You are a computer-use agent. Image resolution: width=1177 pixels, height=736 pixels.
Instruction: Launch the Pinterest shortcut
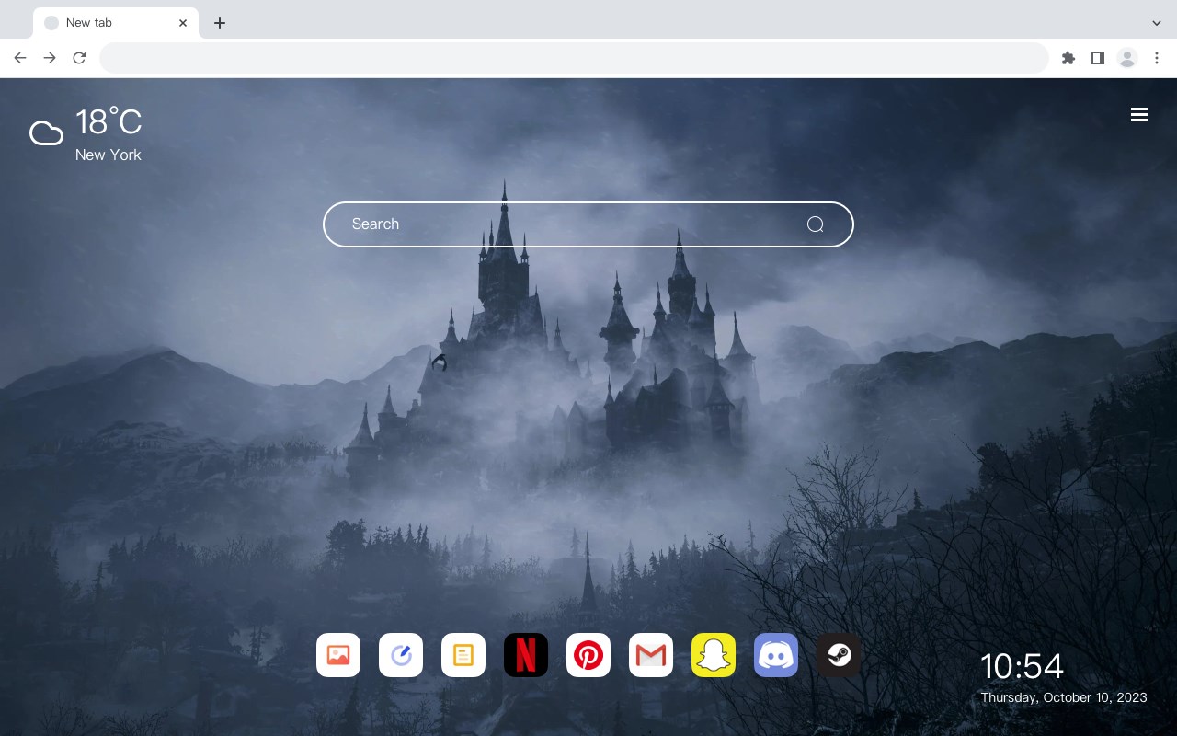pos(588,655)
